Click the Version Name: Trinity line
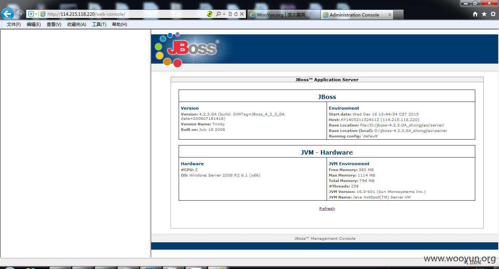 [x=203, y=124]
